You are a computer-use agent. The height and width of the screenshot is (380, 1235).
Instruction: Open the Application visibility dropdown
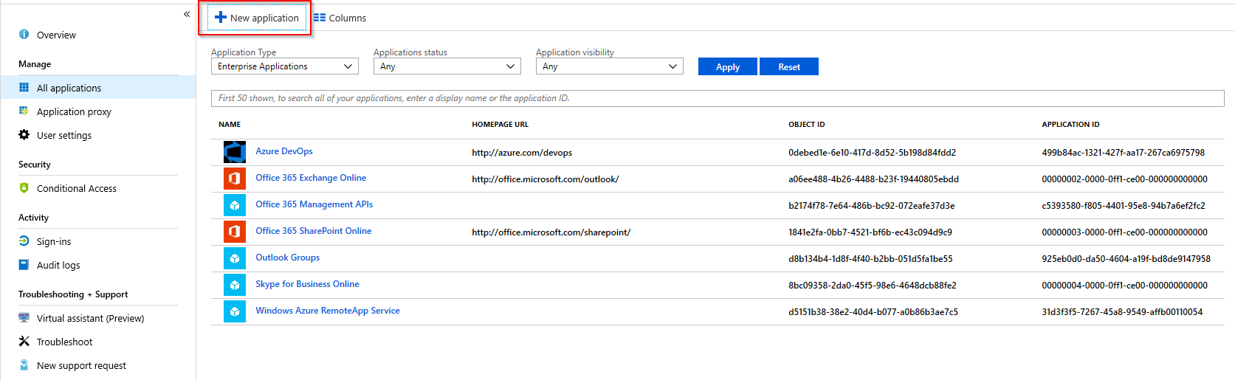pyautogui.click(x=609, y=66)
